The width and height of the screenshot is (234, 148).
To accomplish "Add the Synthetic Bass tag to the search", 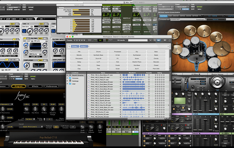I will pyautogui.click(x=98, y=55).
